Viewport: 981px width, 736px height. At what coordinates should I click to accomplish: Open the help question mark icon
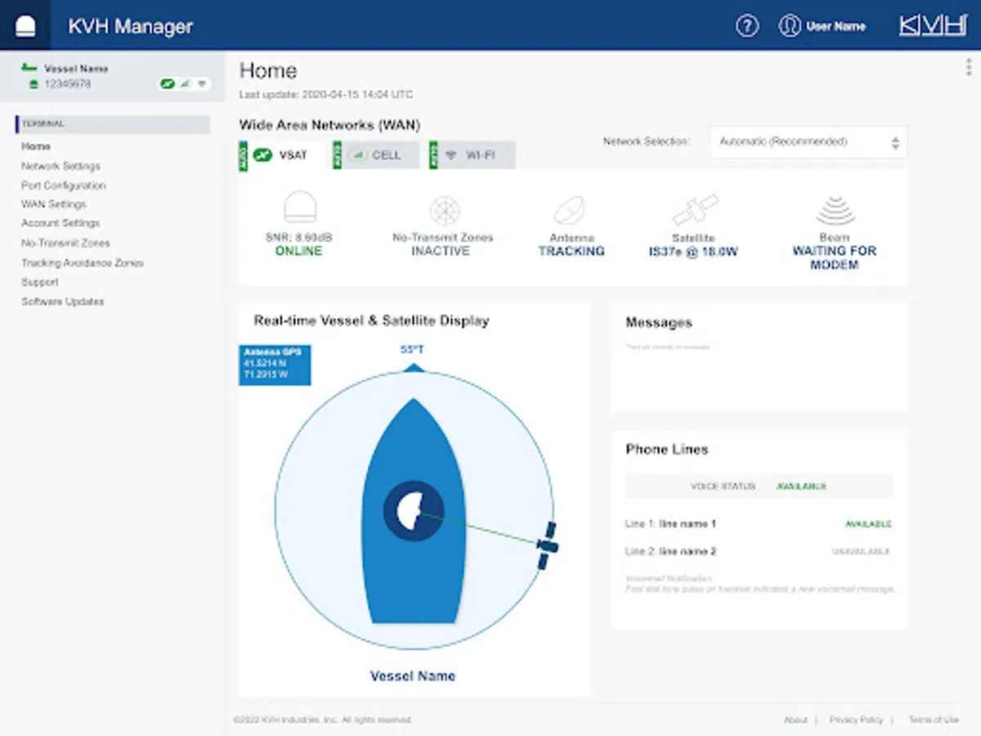pos(747,26)
